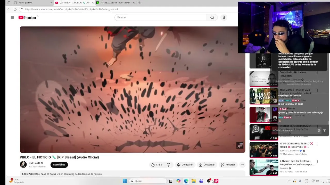The image size is (330, 185).
Task: Open OBS Studio from the taskbar
Action: click(x=209, y=181)
